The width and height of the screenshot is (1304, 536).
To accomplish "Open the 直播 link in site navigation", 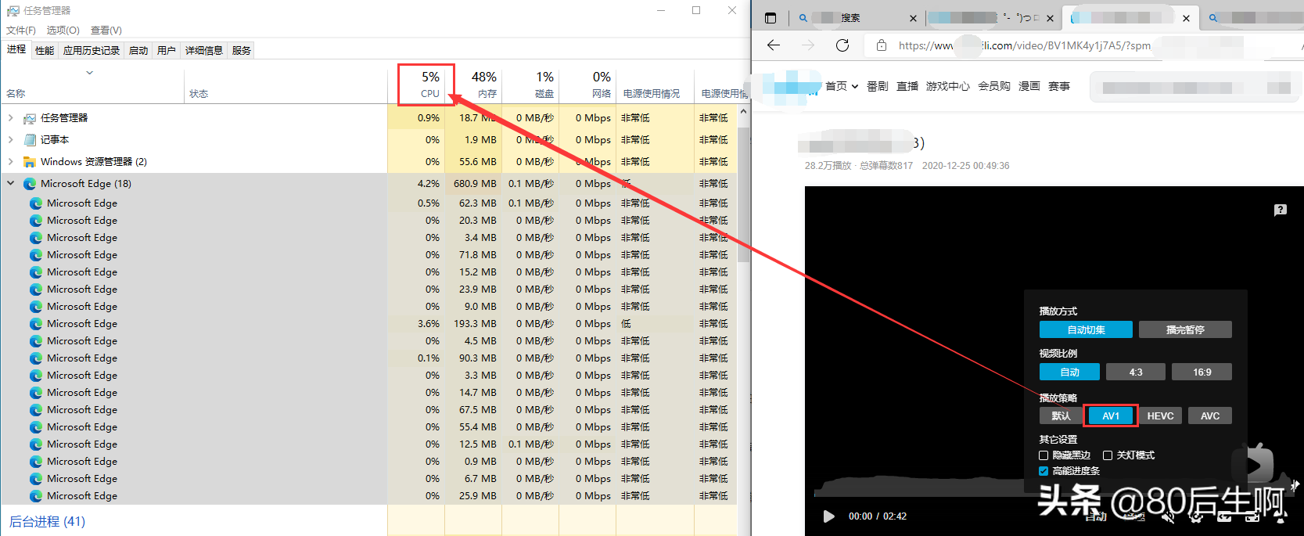I will coord(907,86).
